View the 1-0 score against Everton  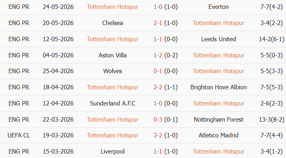coord(158,7)
